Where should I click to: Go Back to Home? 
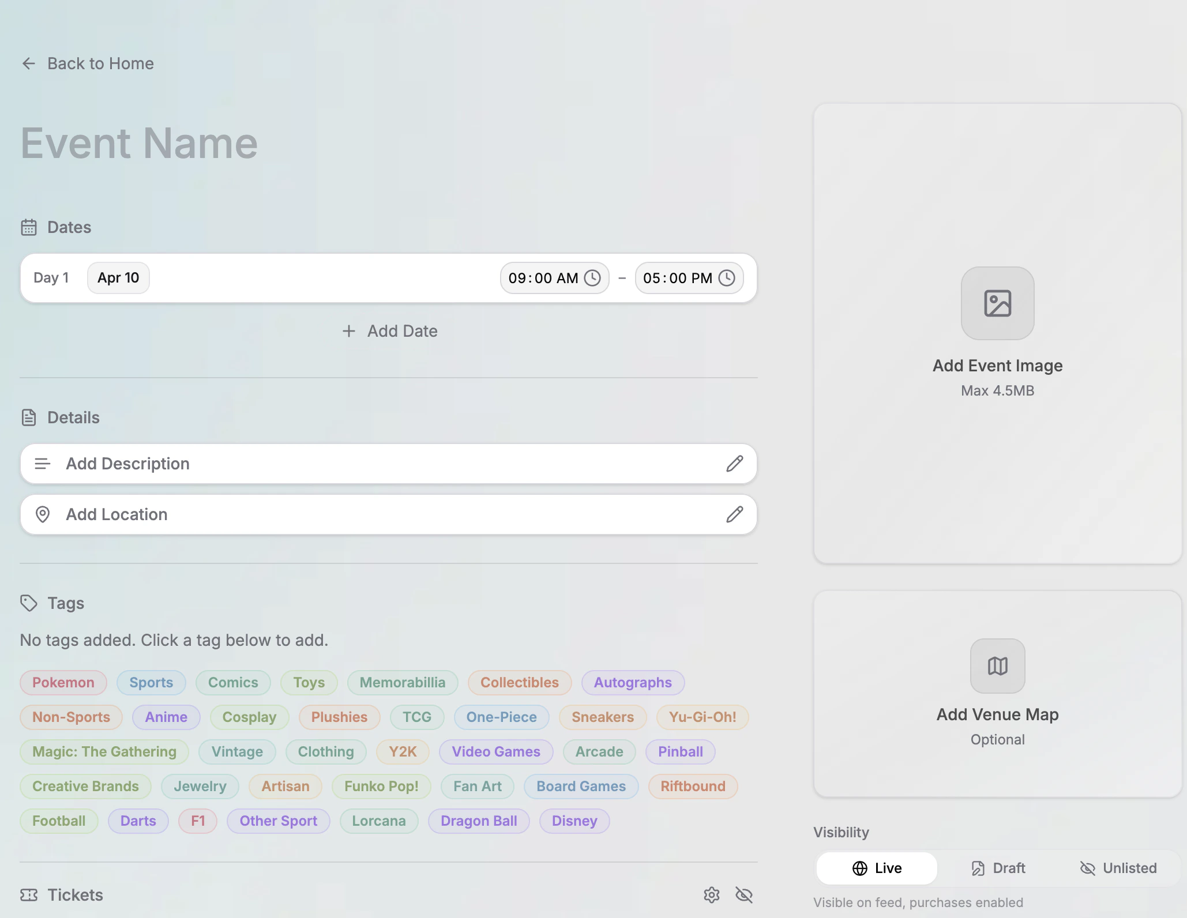click(88, 63)
